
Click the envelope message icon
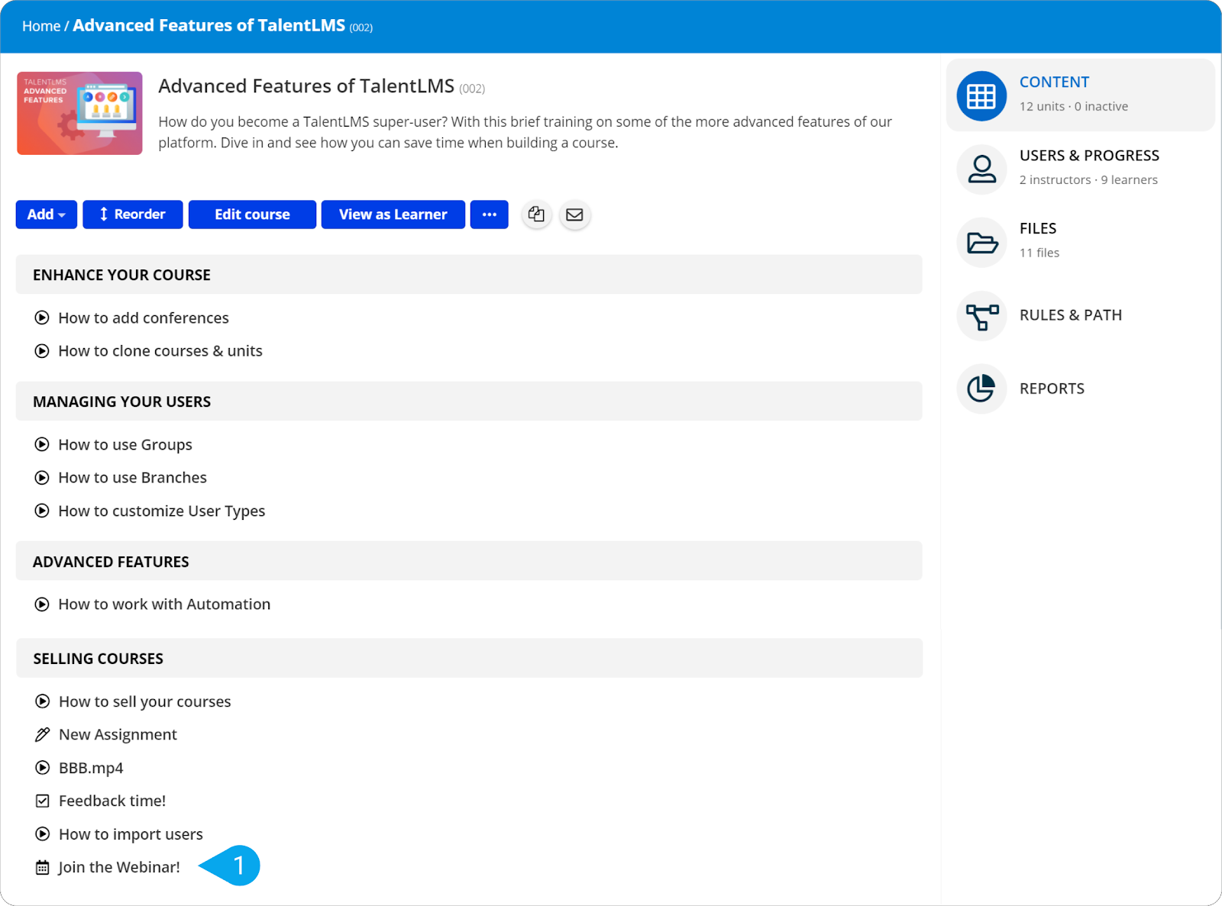[574, 214]
